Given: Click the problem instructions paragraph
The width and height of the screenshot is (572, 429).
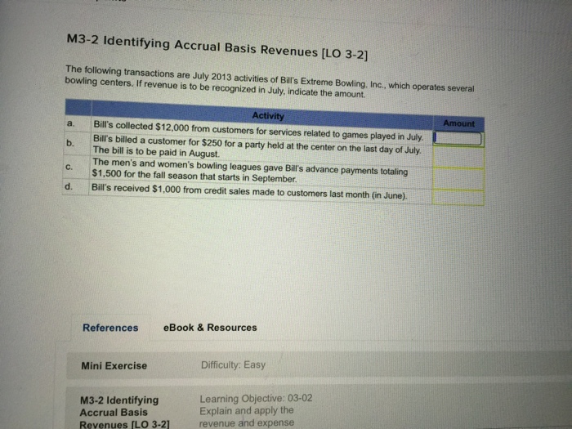Looking at the screenshot, I should pos(270,82).
